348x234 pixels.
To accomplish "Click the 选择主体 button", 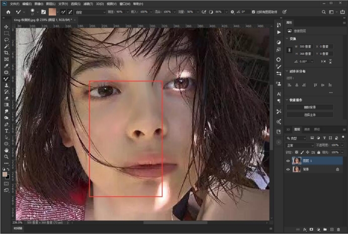I will 310,115.
